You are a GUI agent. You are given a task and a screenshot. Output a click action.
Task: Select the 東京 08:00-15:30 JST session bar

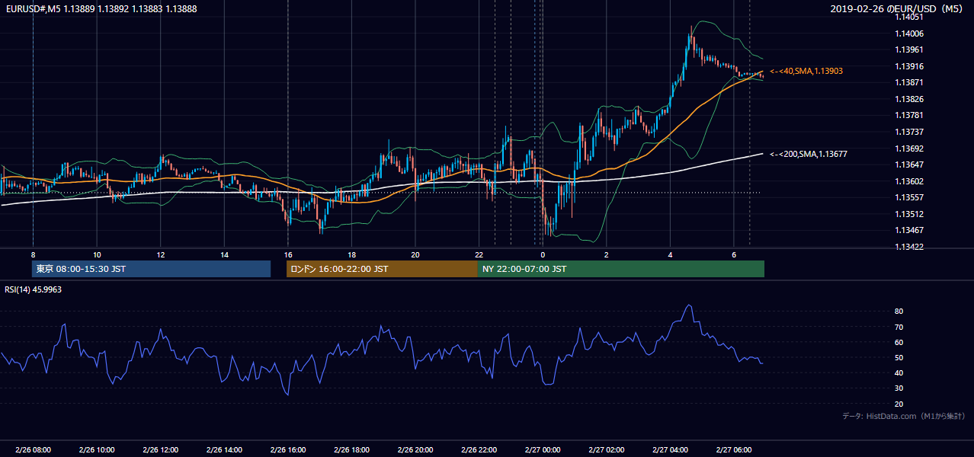[151, 269]
